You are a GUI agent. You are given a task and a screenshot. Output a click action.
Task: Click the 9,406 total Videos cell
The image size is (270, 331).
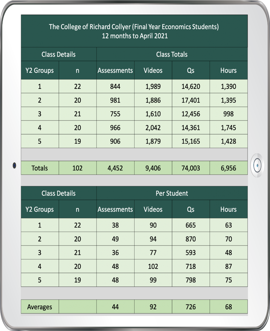coord(153,168)
